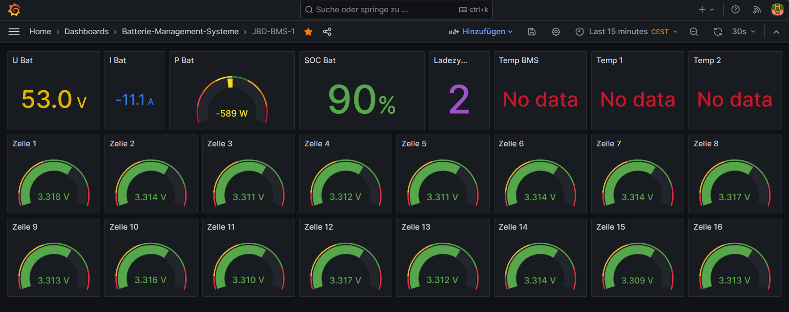Open dashboard settings gear

coord(556,32)
